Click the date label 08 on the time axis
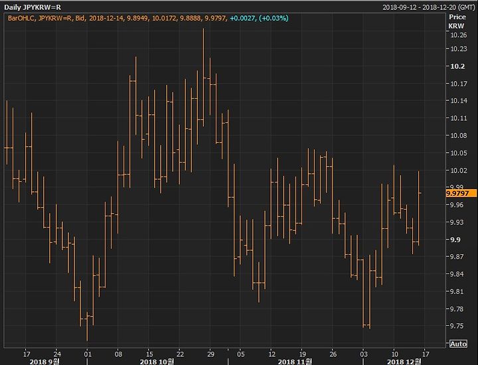Screen dimensions: 478x365 pos(118,354)
